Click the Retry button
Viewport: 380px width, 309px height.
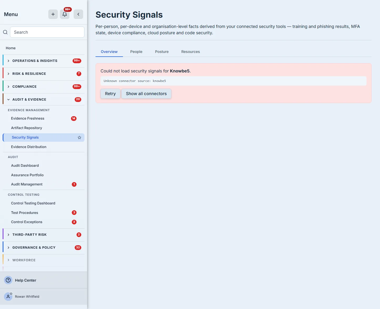110,94
